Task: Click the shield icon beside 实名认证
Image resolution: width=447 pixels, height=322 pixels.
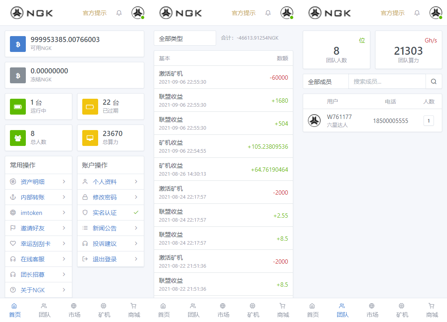Action: (85, 213)
